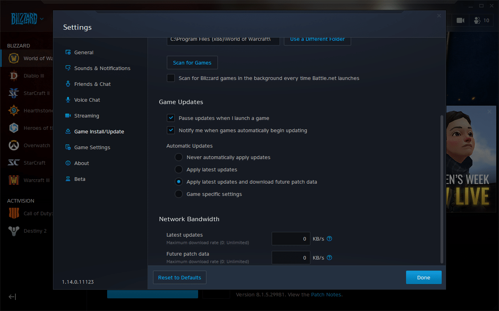Viewport: 499px width, 311px height.
Task: Click the Streaming camera icon
Action: (68, 116)
